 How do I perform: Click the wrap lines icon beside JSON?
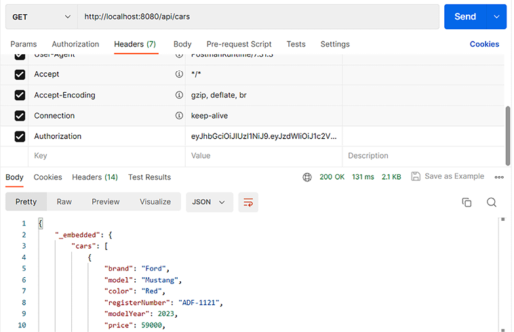(248, 202)
